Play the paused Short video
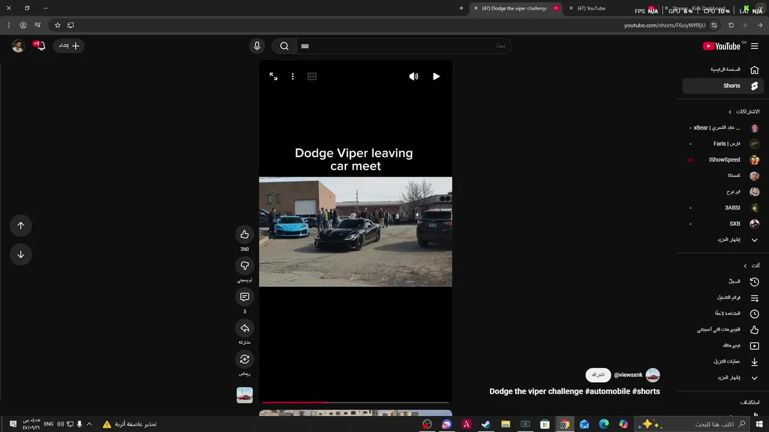The width and height of the screenshot is (769, 432). click(436, 76)
